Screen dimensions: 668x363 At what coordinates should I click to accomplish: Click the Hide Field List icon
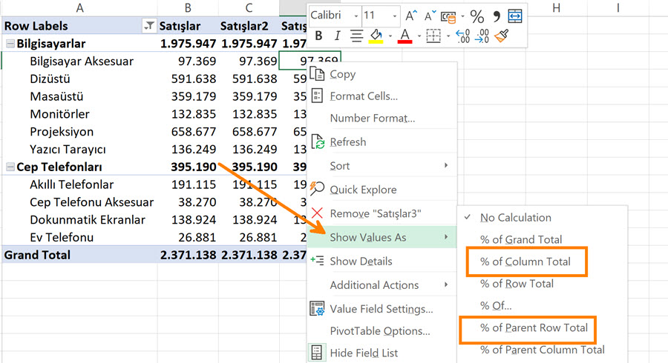point(316,353)
